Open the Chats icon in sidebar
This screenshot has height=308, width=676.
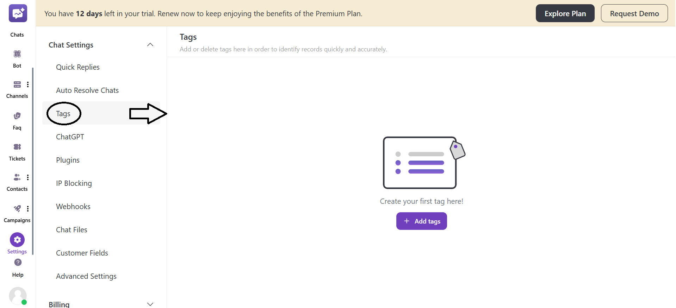click(x=18, y=14)
